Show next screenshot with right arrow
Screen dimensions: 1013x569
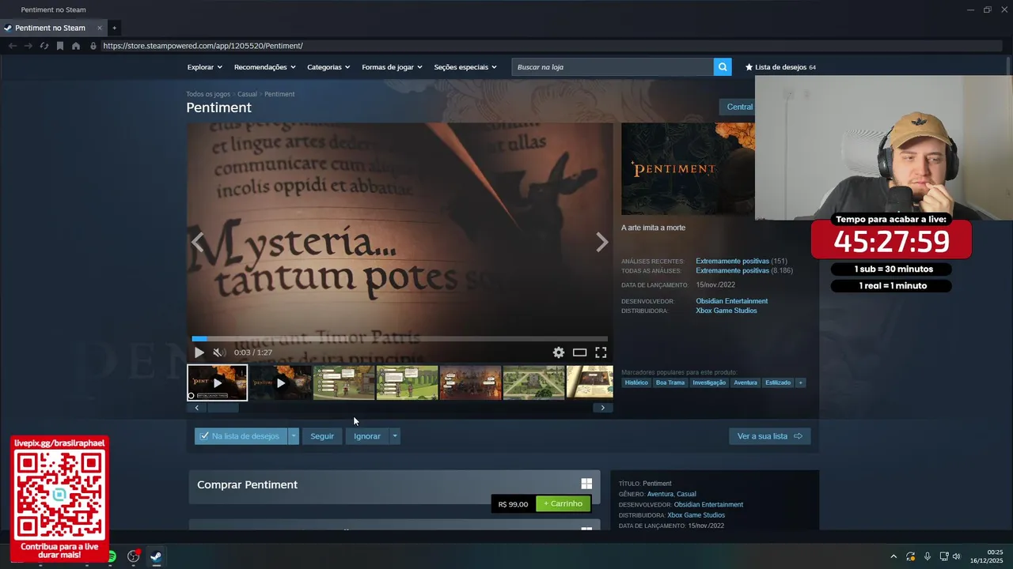pos(602,242)
